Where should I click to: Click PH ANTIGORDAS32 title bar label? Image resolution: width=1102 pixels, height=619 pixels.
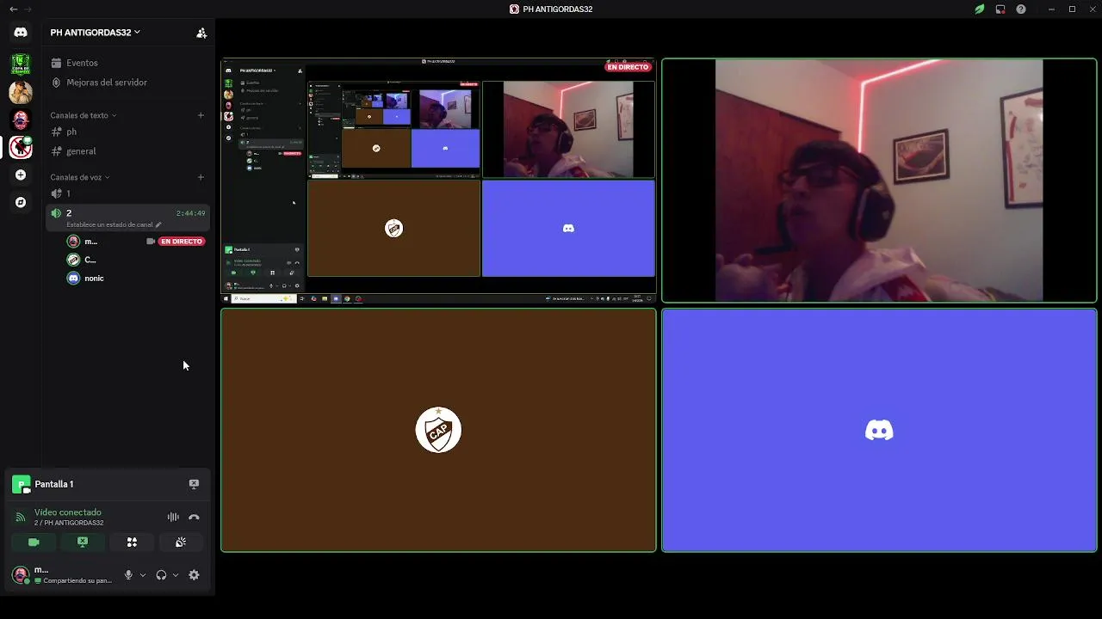point(558,9)
